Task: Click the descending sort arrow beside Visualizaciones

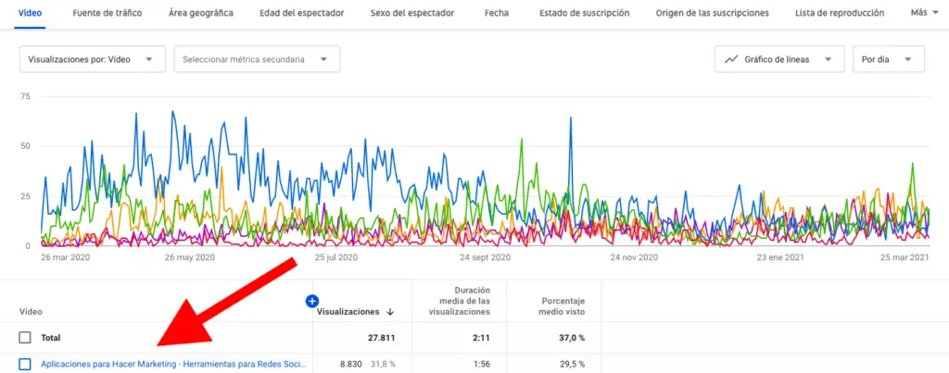Action: (x=388, y=313)
